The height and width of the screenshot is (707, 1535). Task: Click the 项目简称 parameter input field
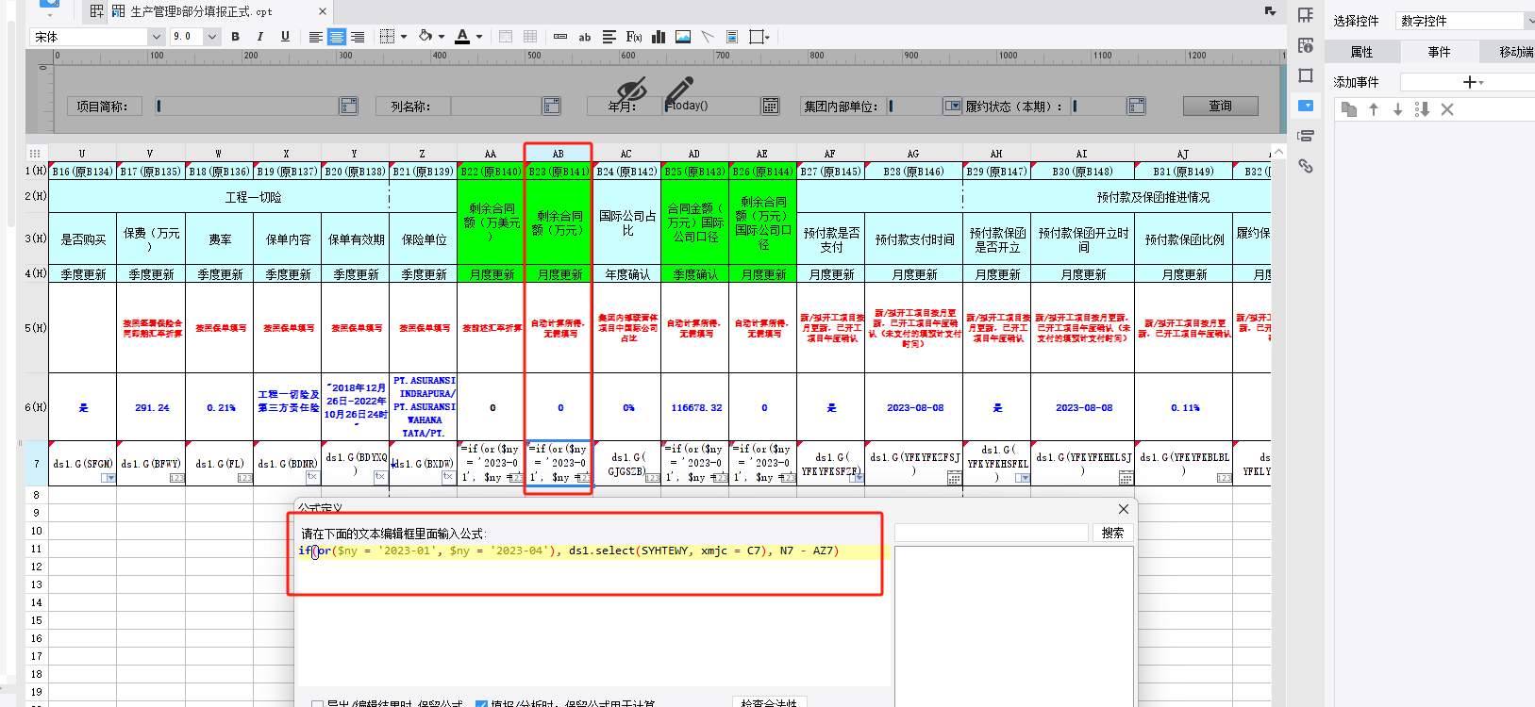(247, 107)
